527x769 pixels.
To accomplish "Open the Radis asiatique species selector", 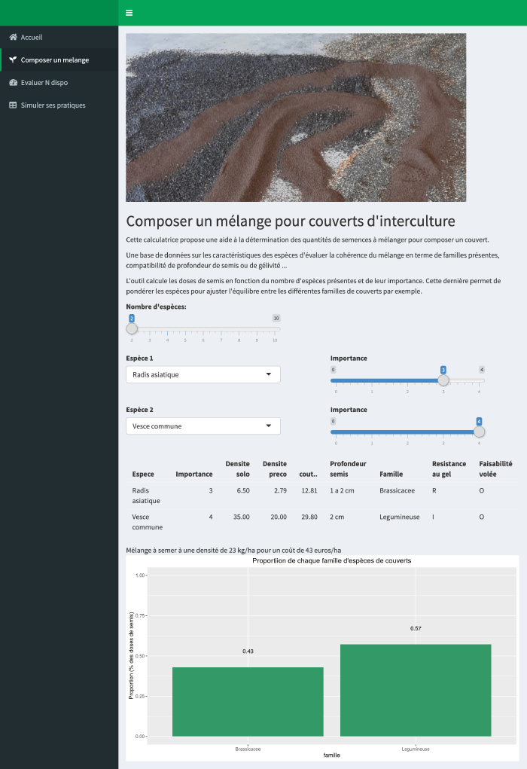I will 196,374.
